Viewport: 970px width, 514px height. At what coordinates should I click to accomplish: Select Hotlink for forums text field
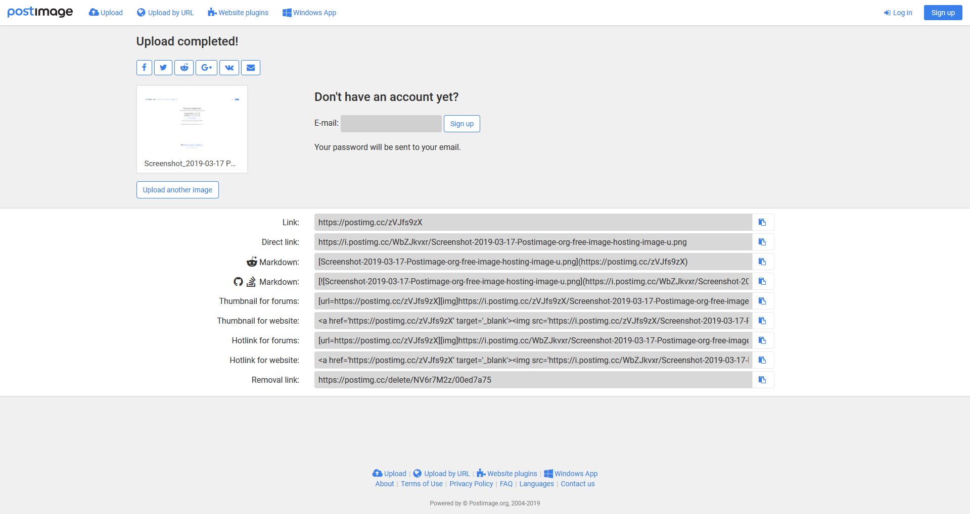click(x=533, y=340)
